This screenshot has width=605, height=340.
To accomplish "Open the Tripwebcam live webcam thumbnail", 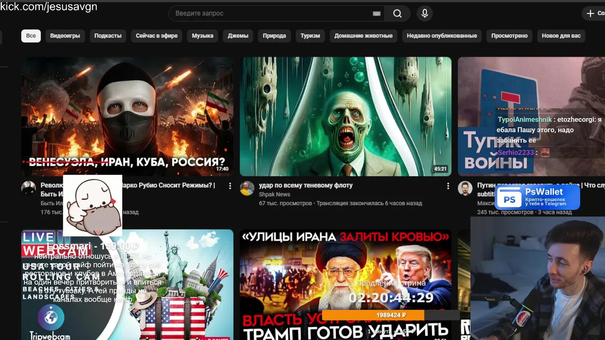I will click(x=127, y=285).
